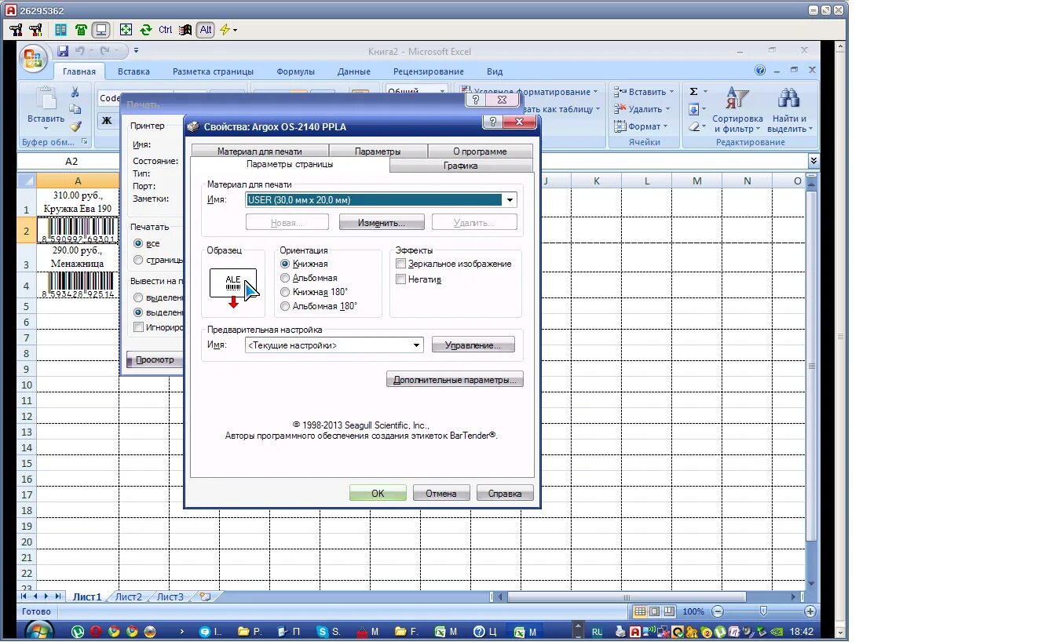The height and width of the screenshot is (642, 1049).
Task: Switch to Page Layout view in status bar
Action: [x=654, y=611]
